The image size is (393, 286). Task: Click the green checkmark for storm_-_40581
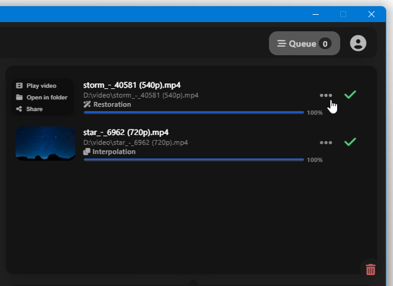pos(350,95)
